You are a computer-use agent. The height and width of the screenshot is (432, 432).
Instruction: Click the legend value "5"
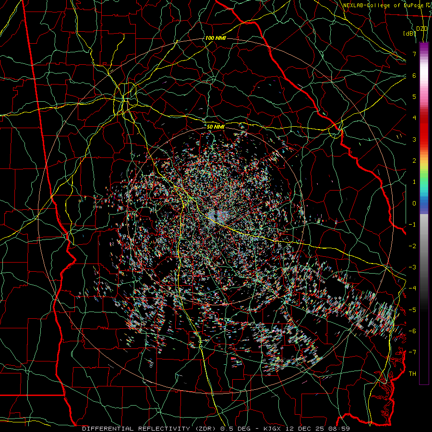coord(414,96)
